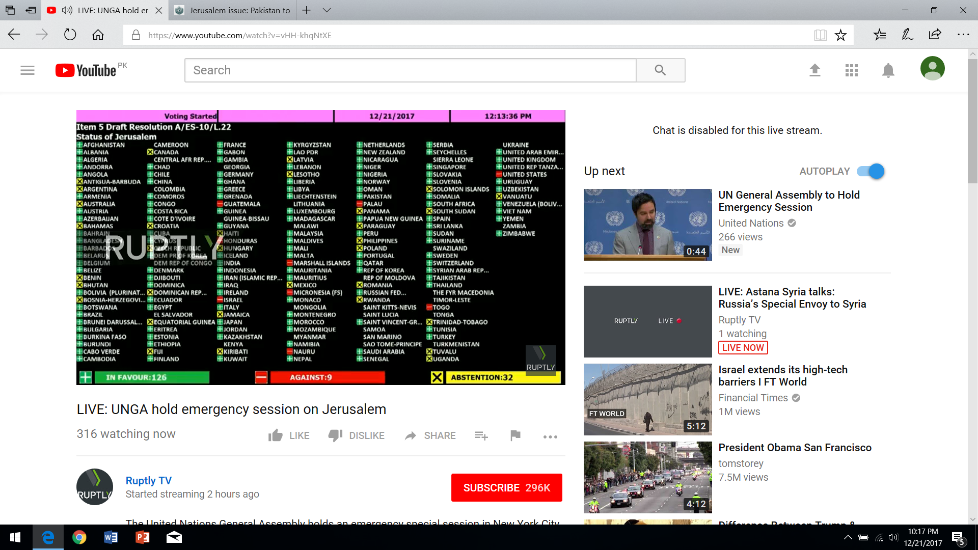Click the search magnifier button
The width and height of the screenshot is (978, 550).
660,70
